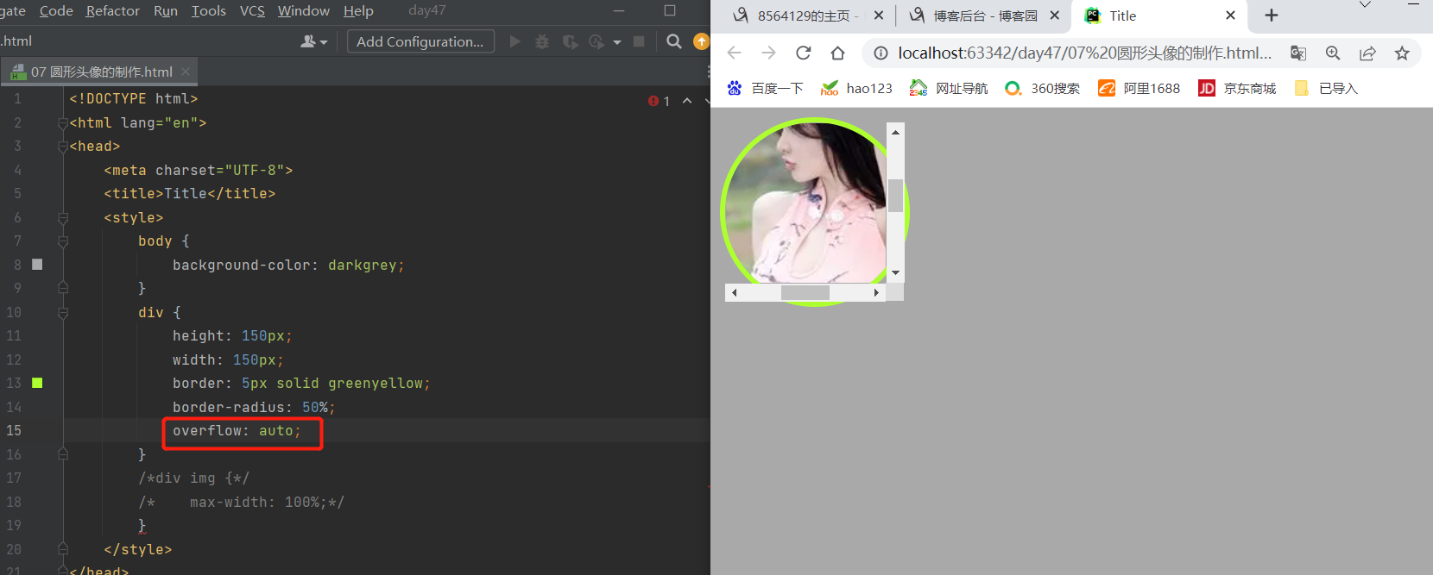Open the 阿里1688 bookmark
Image resolution: width=1433 pixels, height=575 pixels.
coord(1139,88)
